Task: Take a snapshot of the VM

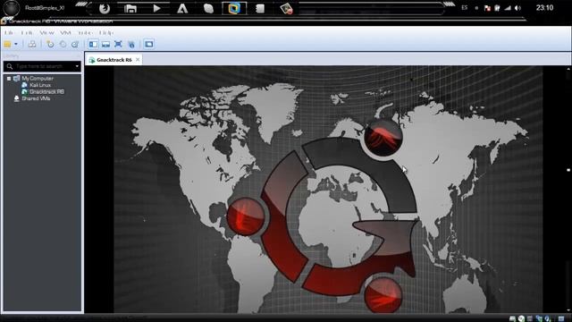Action: pyautogui.click(x=50, y=44)
